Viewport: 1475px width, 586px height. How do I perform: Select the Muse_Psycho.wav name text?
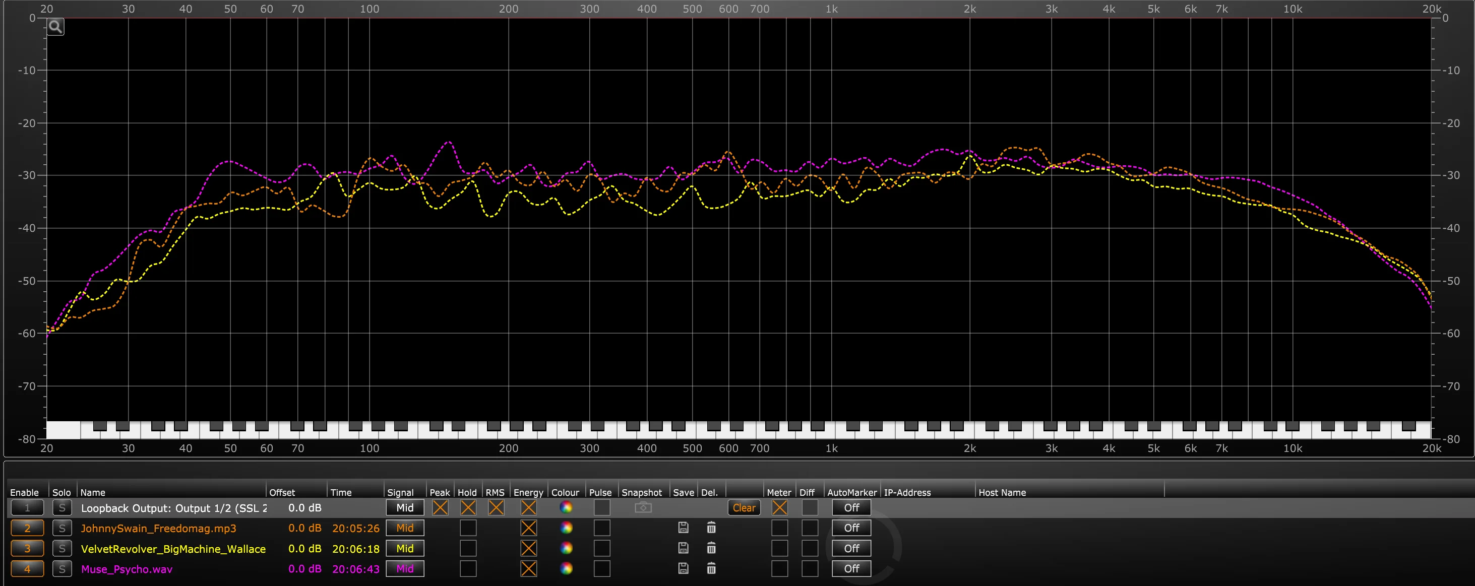(x=127, y=569)
